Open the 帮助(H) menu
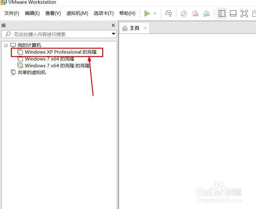This screenshot has height=209, width=256. pos(127,13)
